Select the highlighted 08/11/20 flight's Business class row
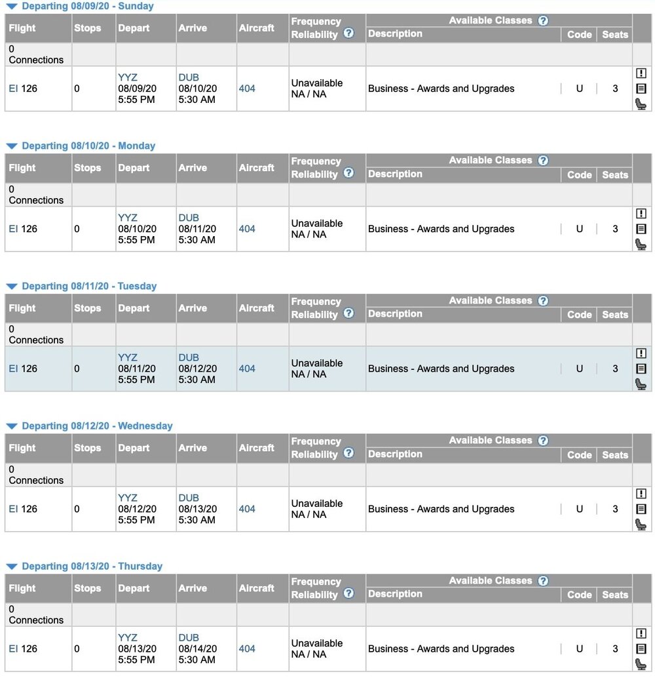Image resolution: width=655 pixels, height=678 pixels. tap(441, 369)
